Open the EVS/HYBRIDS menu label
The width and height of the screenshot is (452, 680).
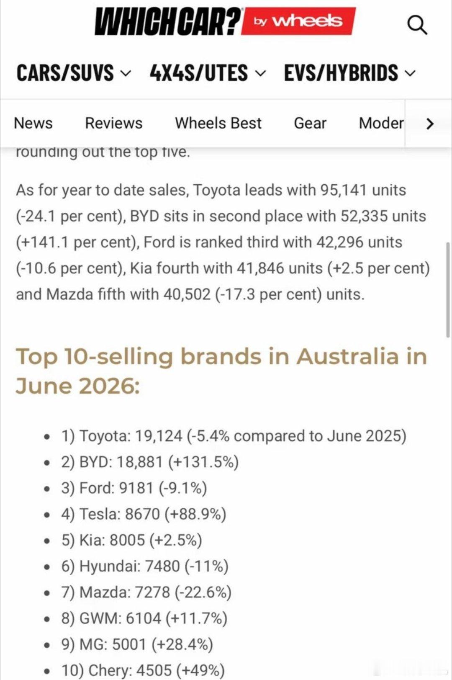pyautogui.click(x=341, y=73)
